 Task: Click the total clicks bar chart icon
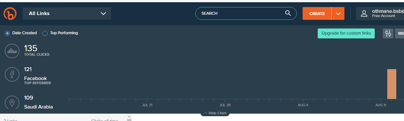coord(12,51)
